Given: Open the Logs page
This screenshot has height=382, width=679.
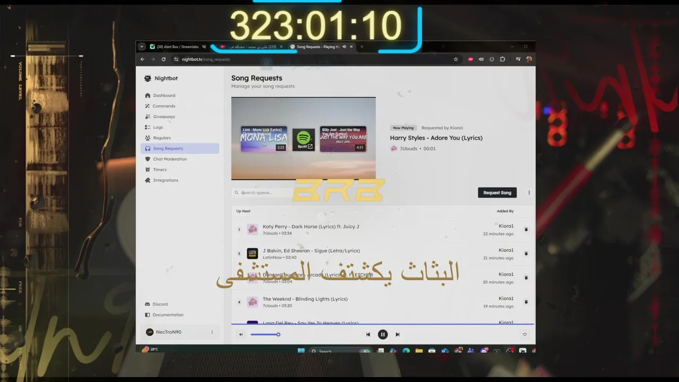Looking at the screenshot, I should coord(180,127).
